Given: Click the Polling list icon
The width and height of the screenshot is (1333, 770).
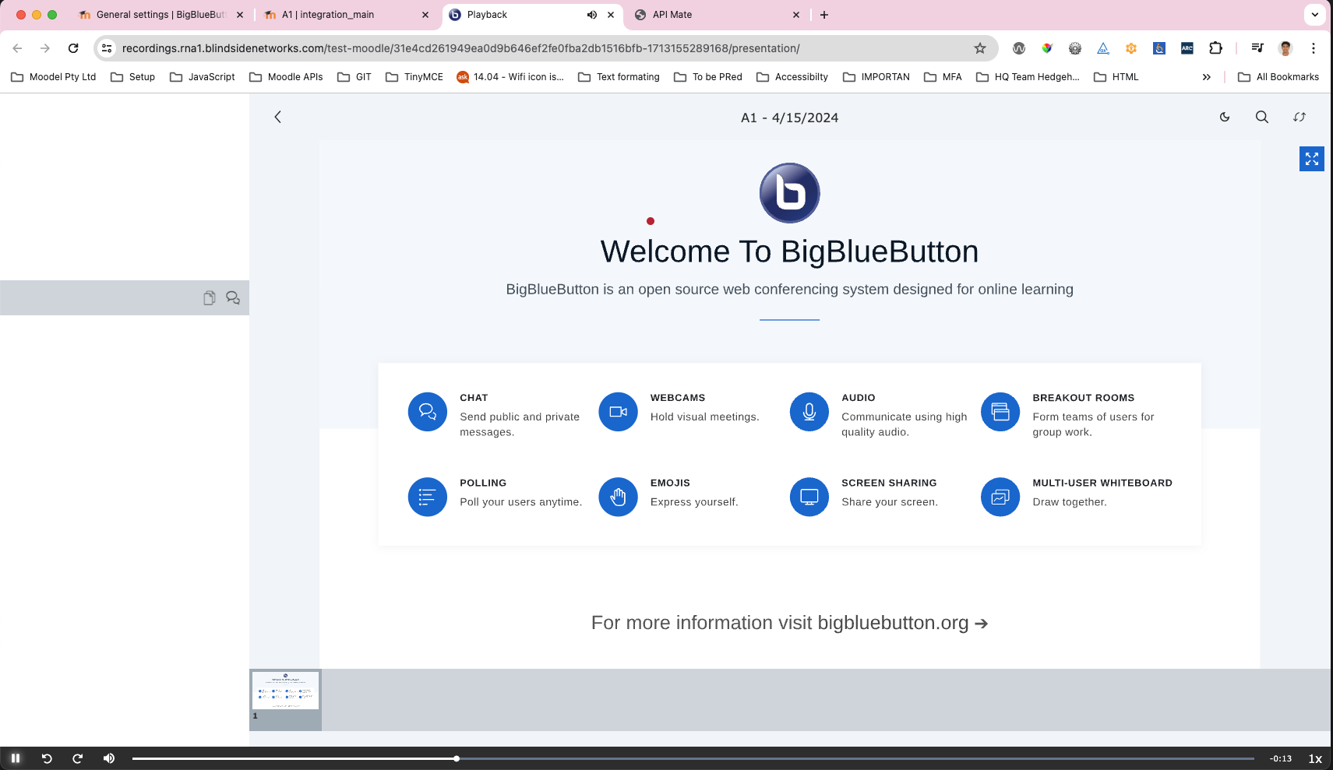Looking at the screenshot, I should click(x=428, y=497).
